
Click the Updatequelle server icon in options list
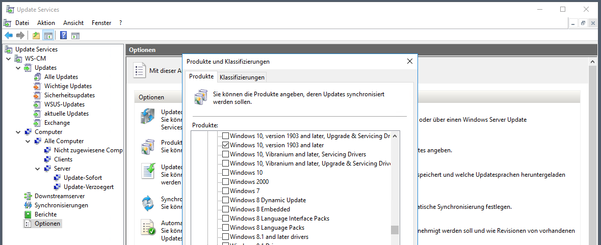147,116
